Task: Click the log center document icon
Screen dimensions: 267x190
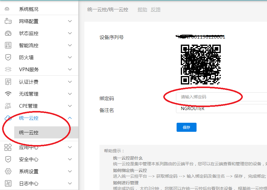Action: (8, 183)
